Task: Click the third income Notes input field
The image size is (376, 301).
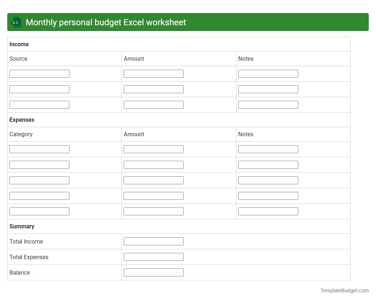Action: pyautogui.click(x=268, y=104)
